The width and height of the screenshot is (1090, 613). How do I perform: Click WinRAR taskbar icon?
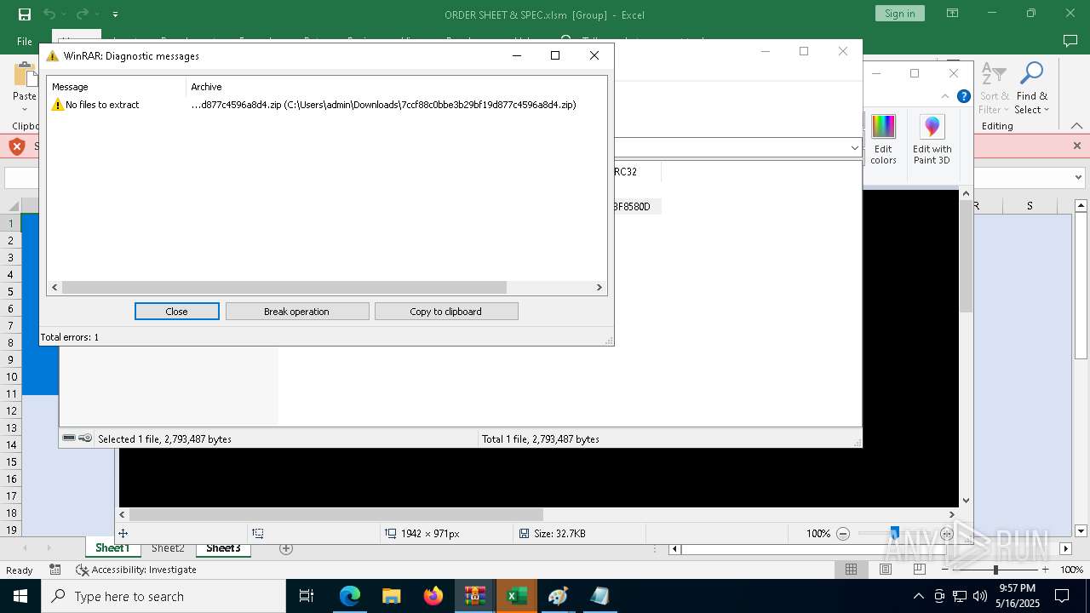(x=474, y=596)
